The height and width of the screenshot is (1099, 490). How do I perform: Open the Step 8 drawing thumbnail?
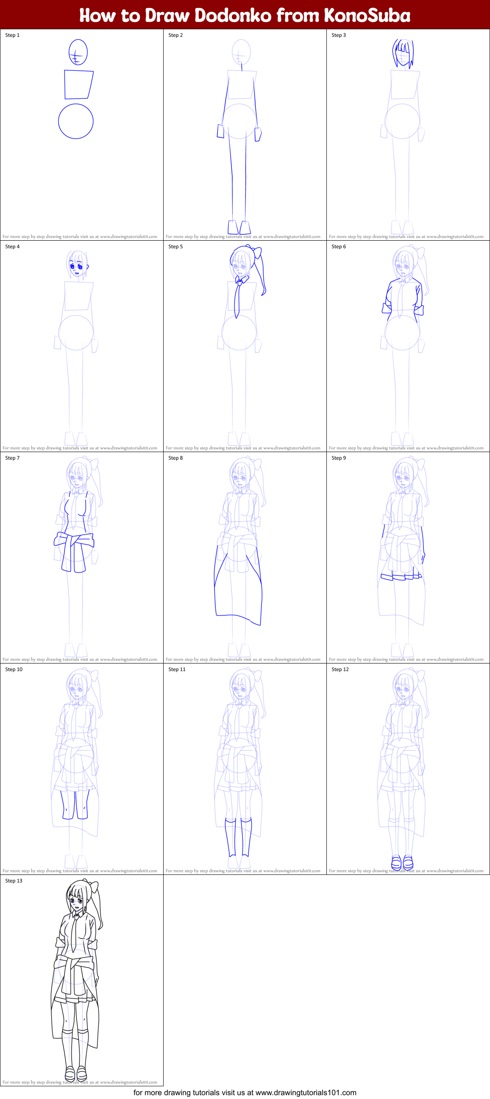point(245,557)
